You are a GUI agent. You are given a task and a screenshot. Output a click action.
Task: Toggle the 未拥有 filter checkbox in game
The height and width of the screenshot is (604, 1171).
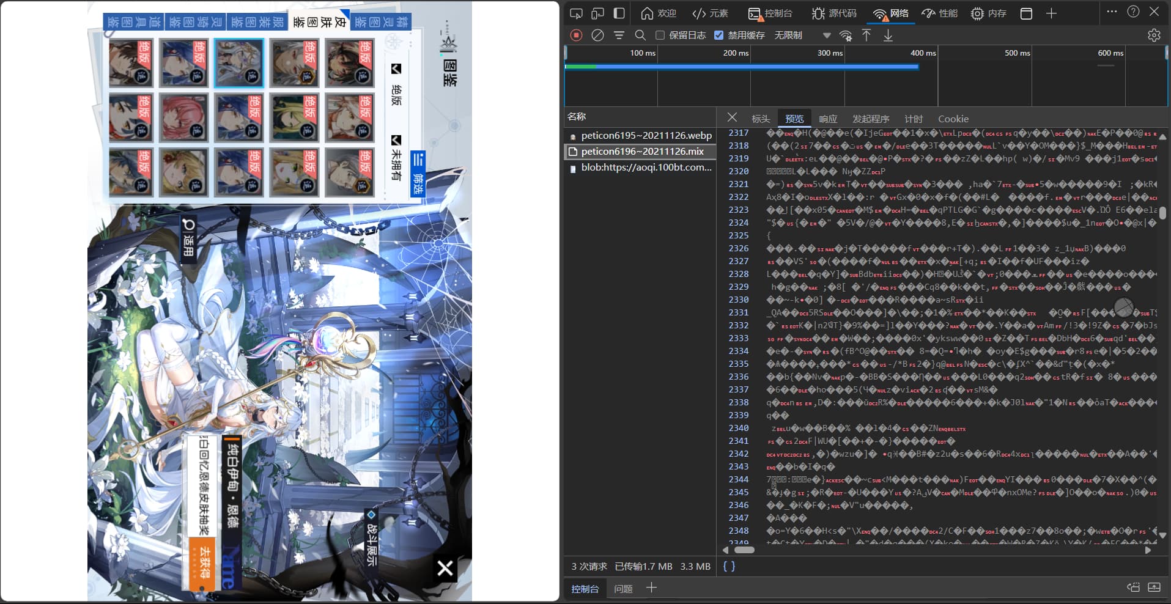tap(396, 141)
